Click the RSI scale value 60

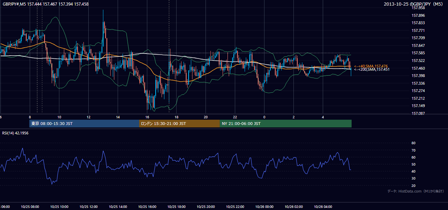413,157
